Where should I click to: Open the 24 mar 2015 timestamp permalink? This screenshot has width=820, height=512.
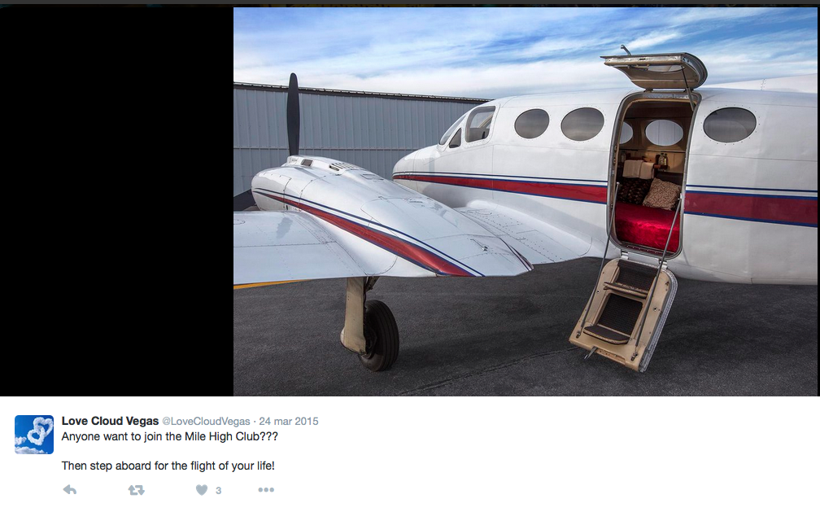pos(289,422)
